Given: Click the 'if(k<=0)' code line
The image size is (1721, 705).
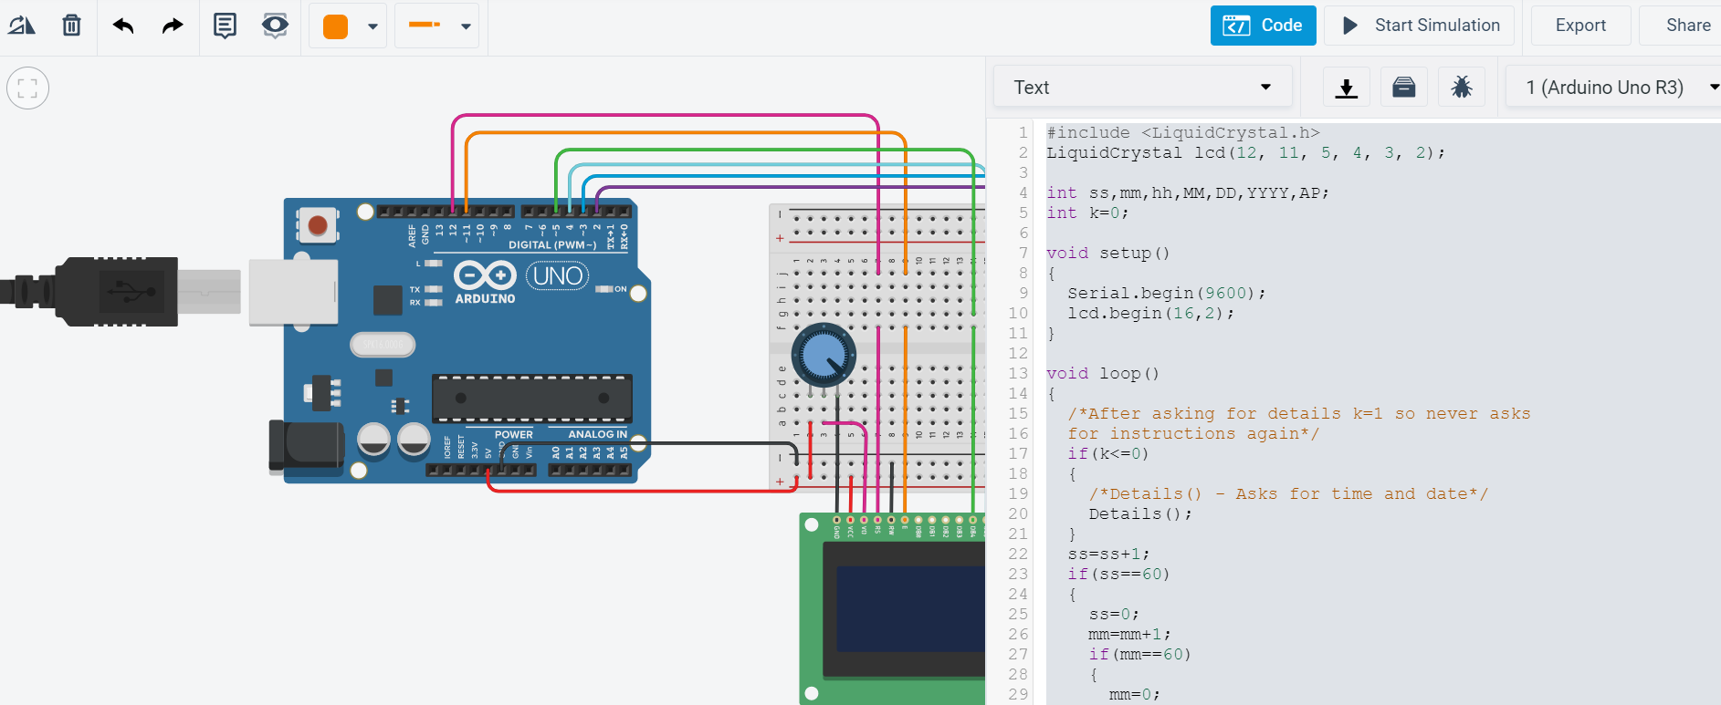Looking at the screenshot, I should [1108, 453].
